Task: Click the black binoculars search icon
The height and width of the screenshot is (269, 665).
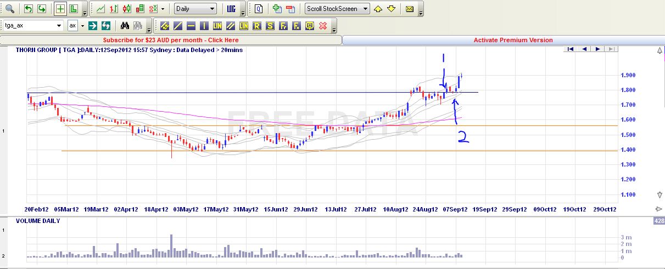Action: coord(125,25)
